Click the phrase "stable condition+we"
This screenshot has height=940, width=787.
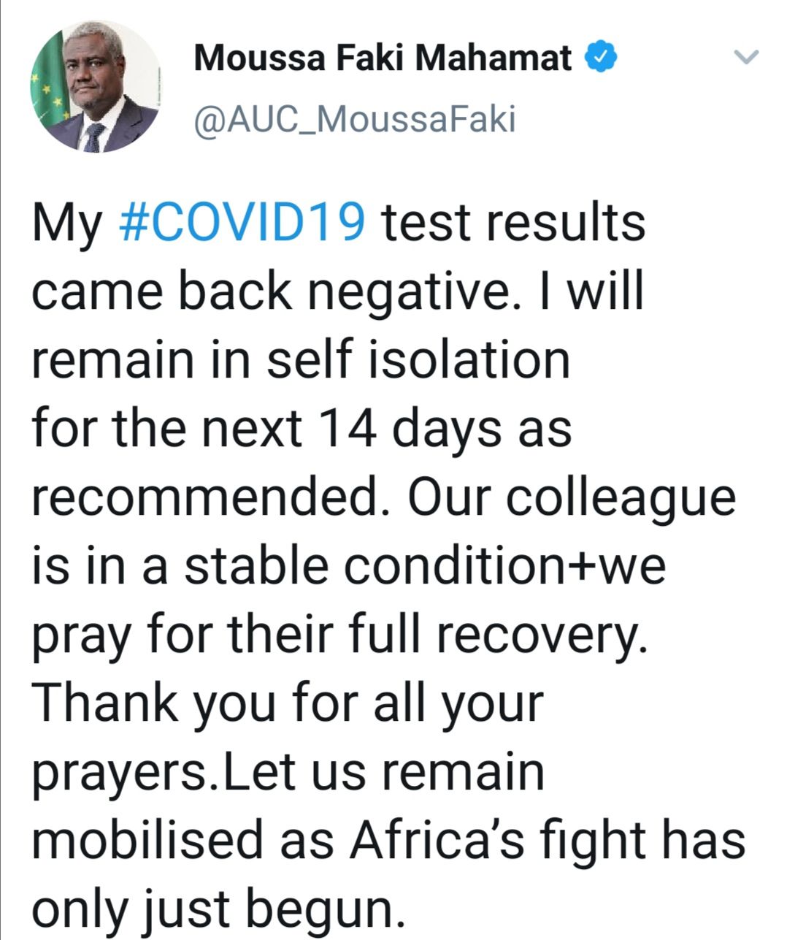[x=424, y=566]
